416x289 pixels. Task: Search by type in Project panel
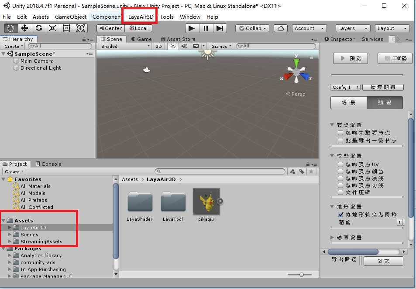[292, 171]
